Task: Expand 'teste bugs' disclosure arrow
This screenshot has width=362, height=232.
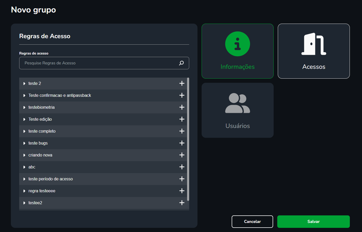Action: (24, 143)
